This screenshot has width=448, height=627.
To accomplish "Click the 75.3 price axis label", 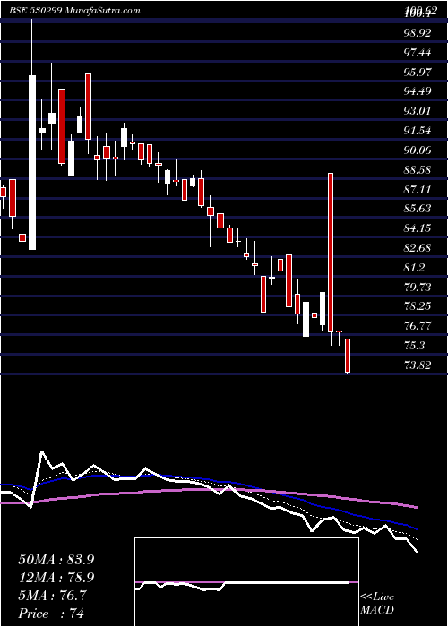I will (x=414, y=346).
